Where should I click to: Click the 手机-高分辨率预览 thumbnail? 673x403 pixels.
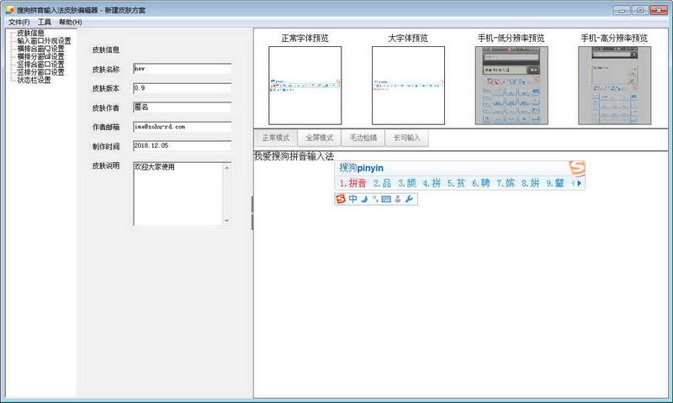tap(614, 86)
